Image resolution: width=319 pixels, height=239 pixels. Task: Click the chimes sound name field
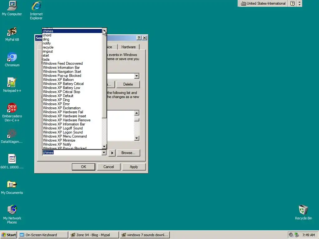click(x=72, y=152)
